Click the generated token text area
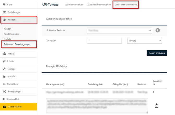 [x=97, y=106]
